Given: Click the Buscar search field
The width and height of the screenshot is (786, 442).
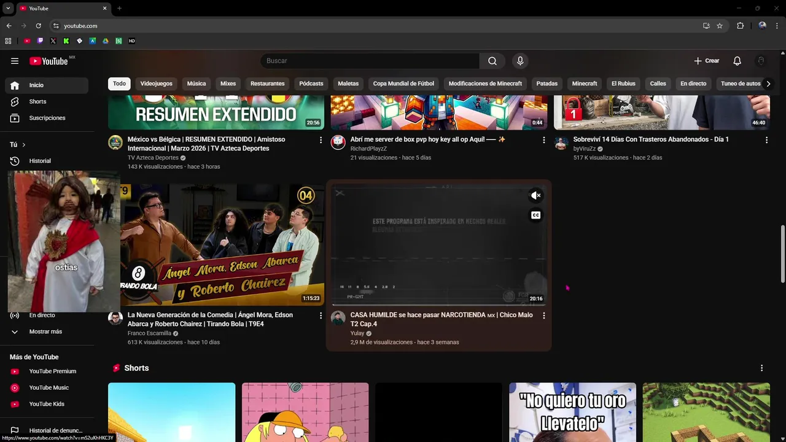Looking at the screenshot, I should tap(370, 61).
